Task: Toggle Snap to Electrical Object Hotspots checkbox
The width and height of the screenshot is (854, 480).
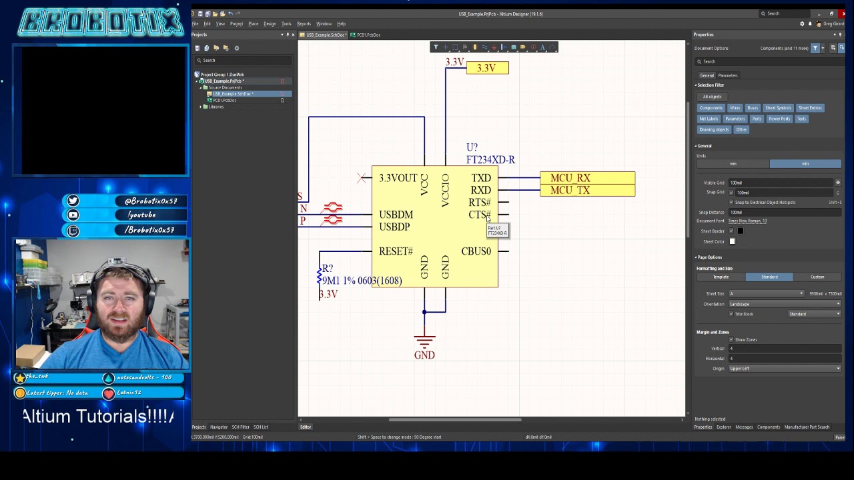Action: coord(731,202)
